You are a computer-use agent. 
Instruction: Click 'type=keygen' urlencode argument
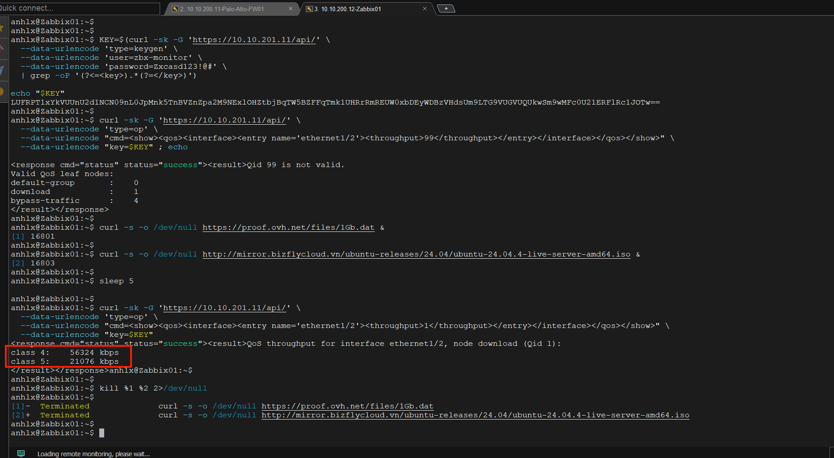tap(136, 49)
